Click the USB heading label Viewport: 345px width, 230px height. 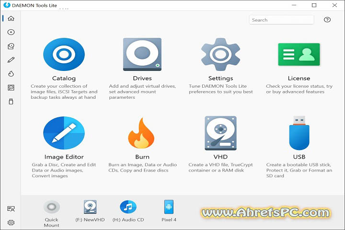point(299,157)
